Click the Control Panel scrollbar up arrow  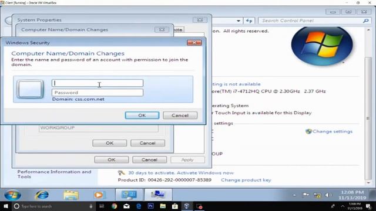[x=368, y=30]
